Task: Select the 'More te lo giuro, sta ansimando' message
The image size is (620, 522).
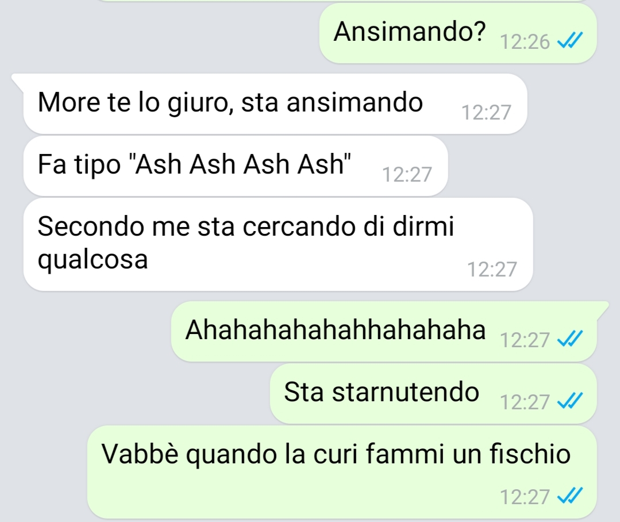Action: coord(275,103)
